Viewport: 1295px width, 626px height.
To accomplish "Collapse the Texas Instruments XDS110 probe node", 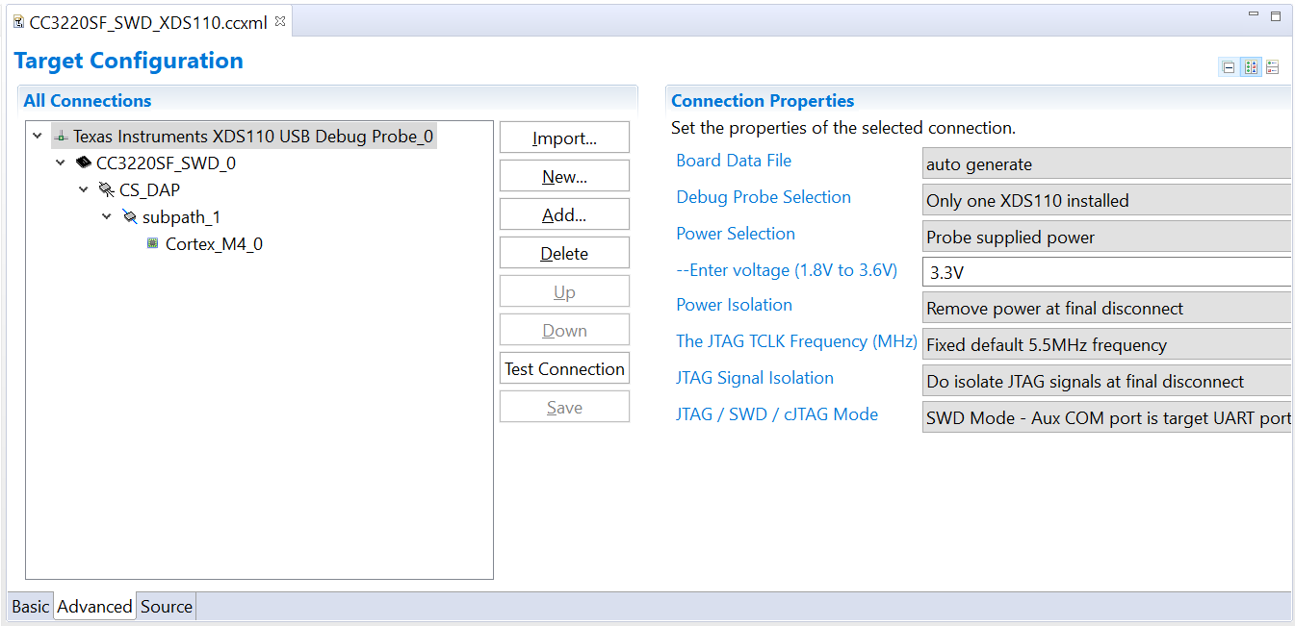I will 38,137.
